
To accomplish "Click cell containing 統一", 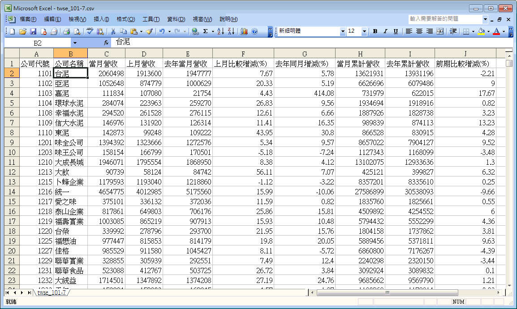I will (x=70, y=192).
